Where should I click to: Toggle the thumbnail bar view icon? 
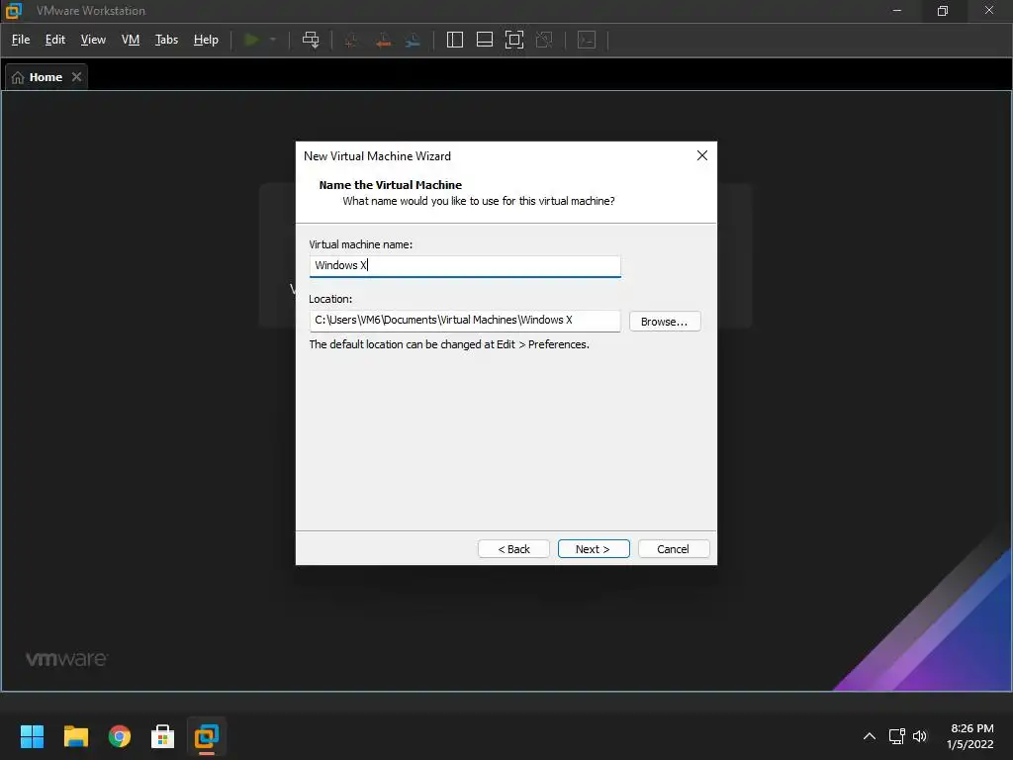click(x=485, y=40)
